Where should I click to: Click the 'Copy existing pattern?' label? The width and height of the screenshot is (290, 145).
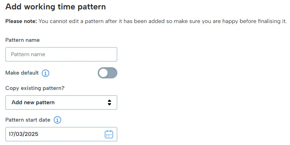pyautogui.click(x=35, y=88)
